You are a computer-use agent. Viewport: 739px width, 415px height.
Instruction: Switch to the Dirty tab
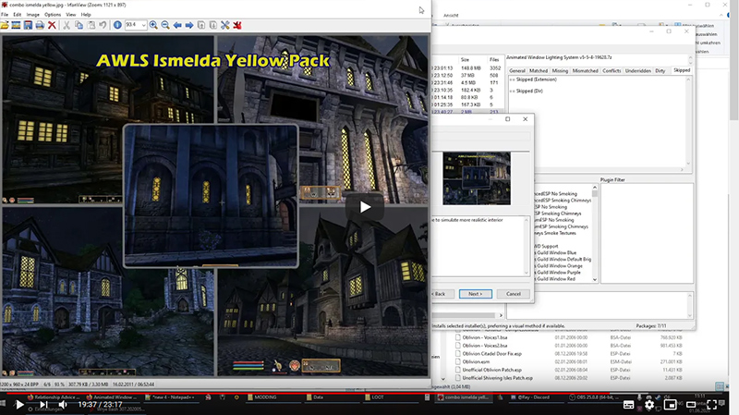(x=660, y=71)
